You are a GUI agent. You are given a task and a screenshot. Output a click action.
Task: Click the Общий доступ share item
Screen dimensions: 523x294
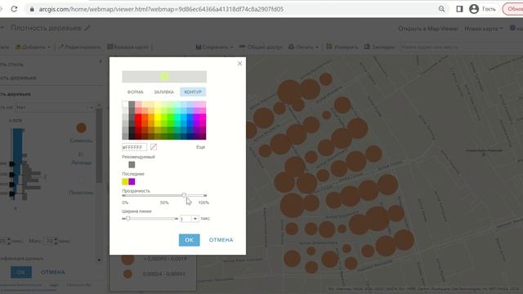261,47
